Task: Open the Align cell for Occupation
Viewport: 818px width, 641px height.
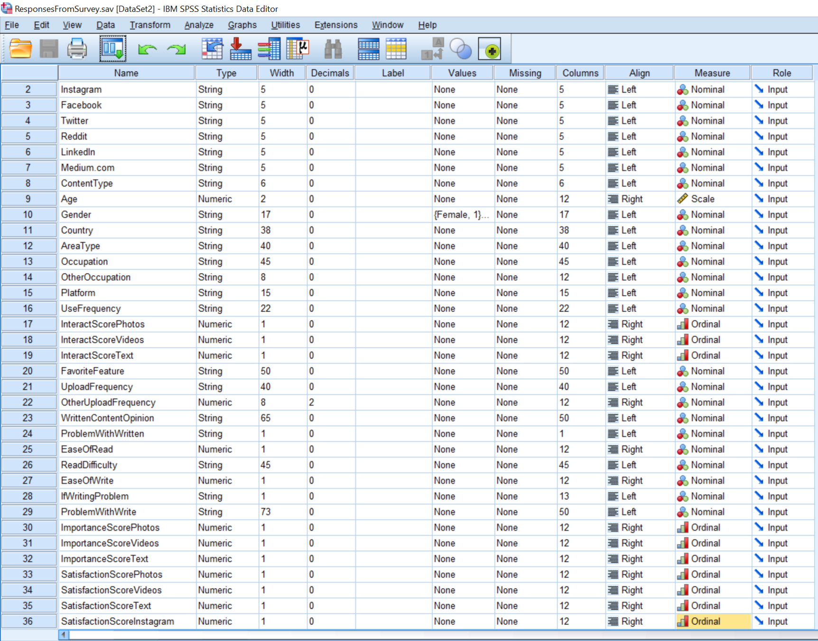Action: (x=640, y=262)
